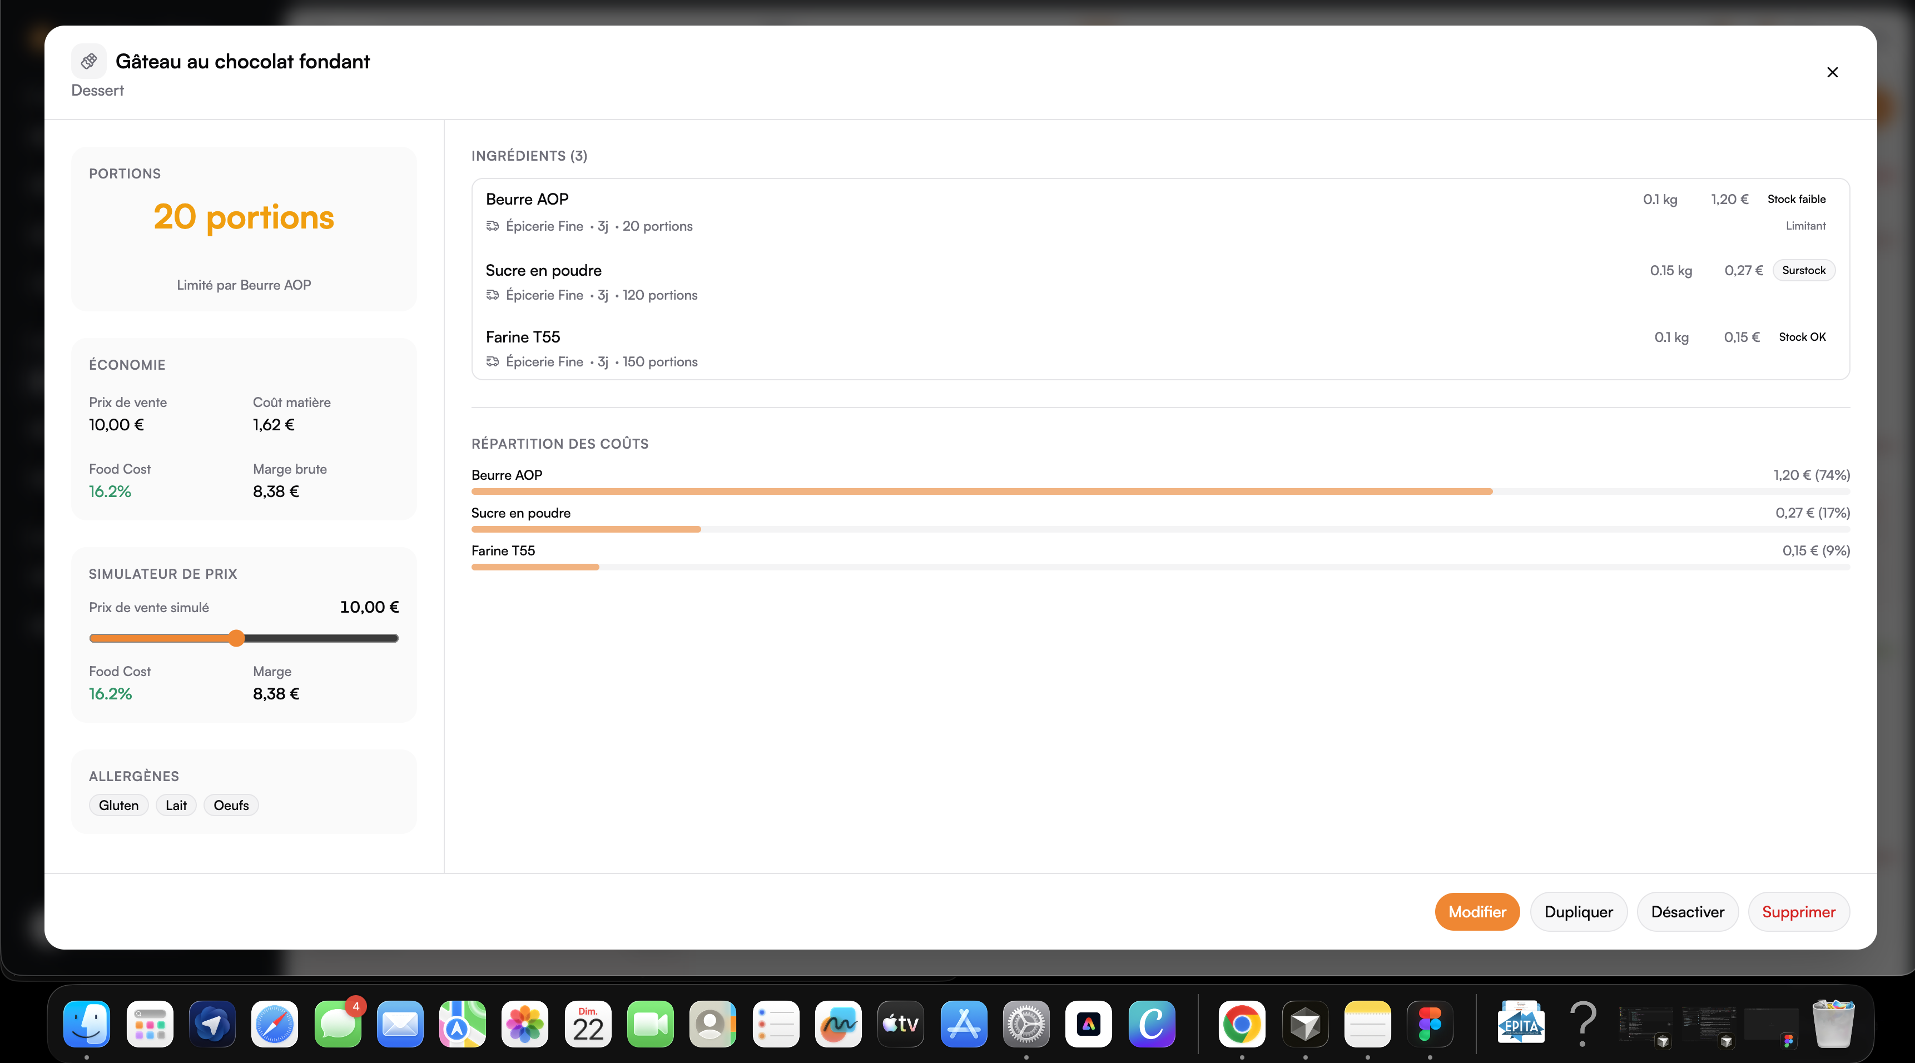
Task: Open Figma from the dock
Action: point(1429,1024)
